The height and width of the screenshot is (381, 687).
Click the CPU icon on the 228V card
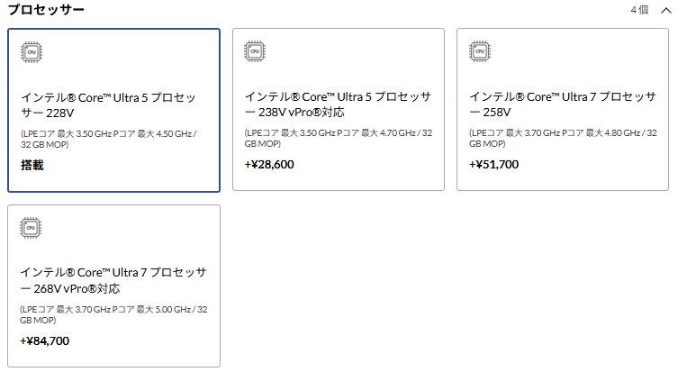[x=31, y=51]
